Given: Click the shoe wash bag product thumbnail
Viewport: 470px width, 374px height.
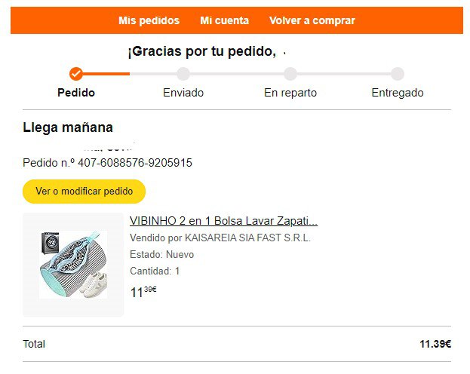Looking at the screenshot, I should [x=73, y=265].
